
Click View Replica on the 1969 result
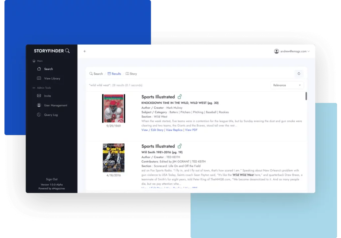174,130
